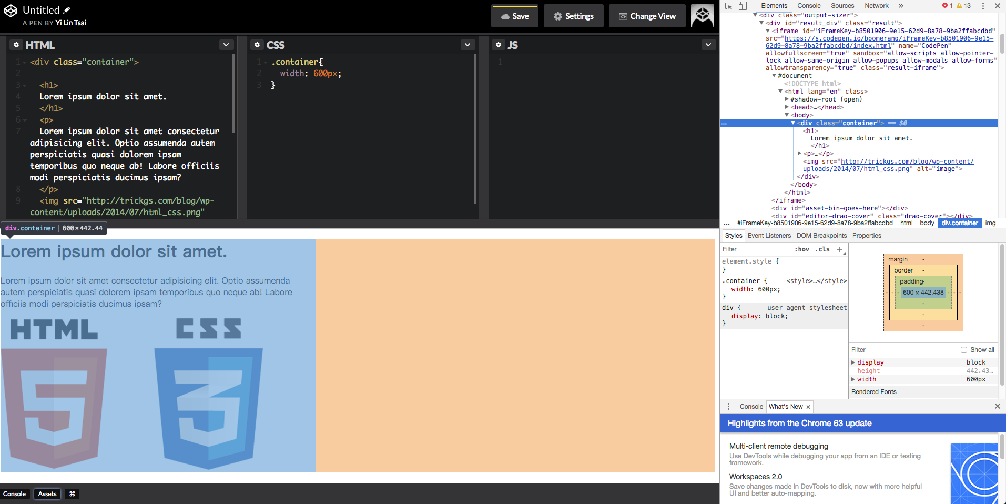Open the keyboard shortcuts command icon
The height and width of the screenshot is (504, 1006).
[x=72, y=494]
